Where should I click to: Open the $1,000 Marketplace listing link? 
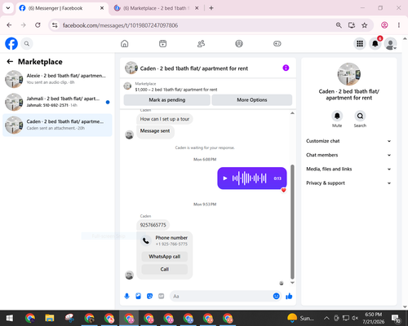click(x=176, y=90)
